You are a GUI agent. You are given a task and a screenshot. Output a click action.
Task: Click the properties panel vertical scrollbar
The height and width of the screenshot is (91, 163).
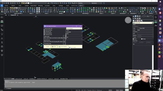point(153,57)
